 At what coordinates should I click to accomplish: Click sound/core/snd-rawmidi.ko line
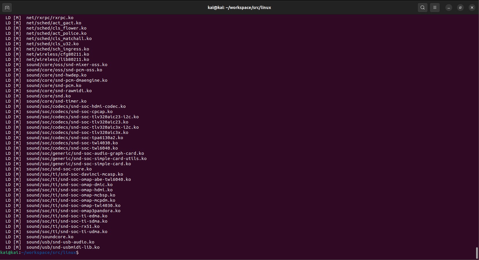pos(49,91)
